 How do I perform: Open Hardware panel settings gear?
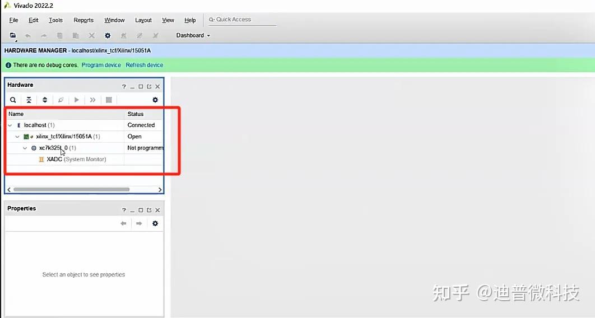tap(155, 100)
